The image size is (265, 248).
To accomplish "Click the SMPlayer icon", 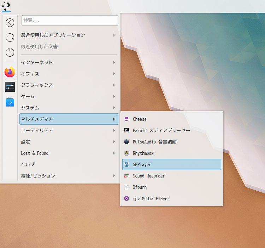I will pyautogui.click(x=126, y=164).
